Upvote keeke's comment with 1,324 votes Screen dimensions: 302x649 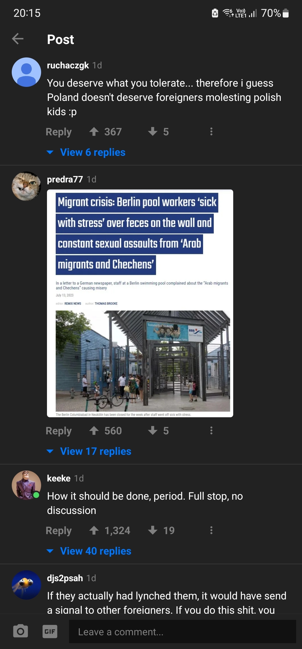click(x=94, y=530)
